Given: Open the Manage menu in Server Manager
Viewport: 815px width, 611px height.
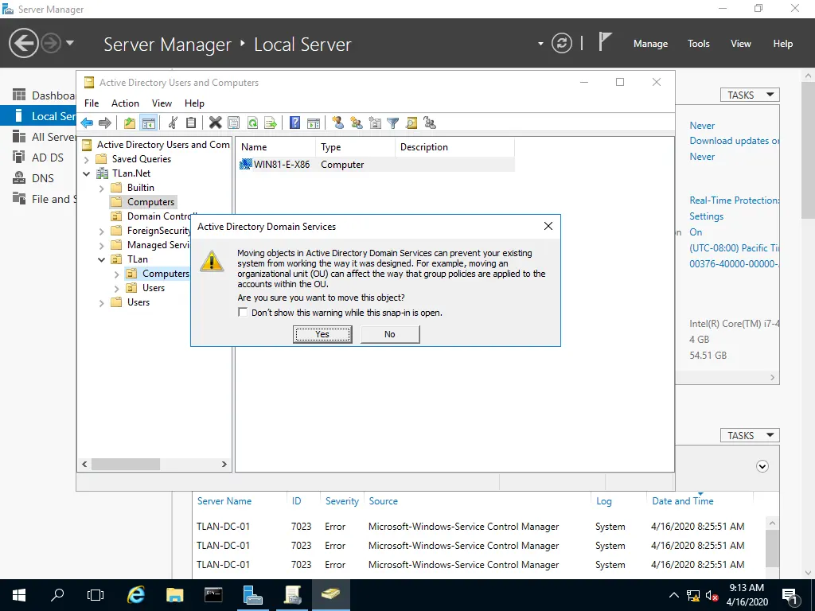Looking at the screenshot, I should coord(650,44).
